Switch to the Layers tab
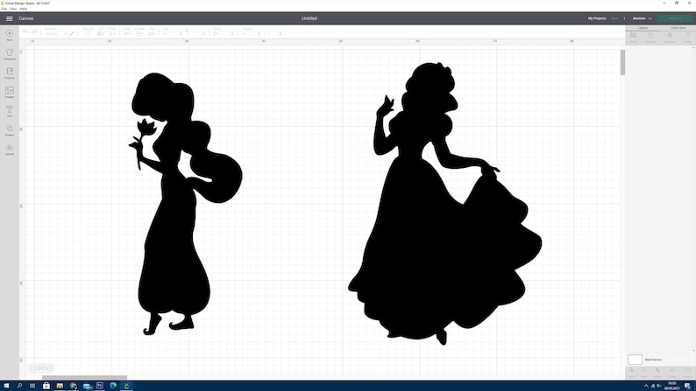696x391 pixels. click(x=643, y=28)
